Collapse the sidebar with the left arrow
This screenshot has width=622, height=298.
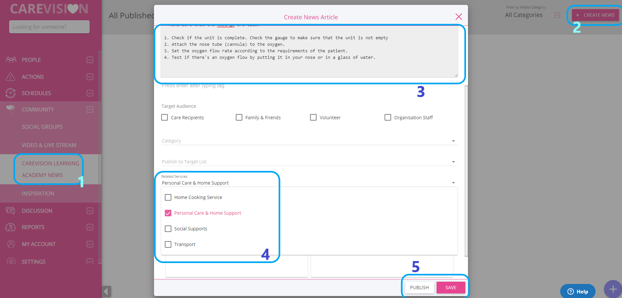pyautogui.click(x=107, y=291)
